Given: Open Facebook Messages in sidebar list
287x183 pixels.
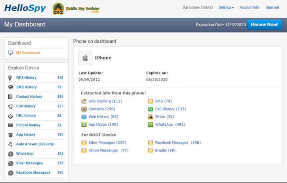Looking at the screenshot, I should tap(33, 173).
